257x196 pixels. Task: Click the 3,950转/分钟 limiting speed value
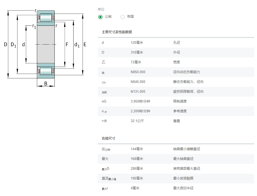140,101
